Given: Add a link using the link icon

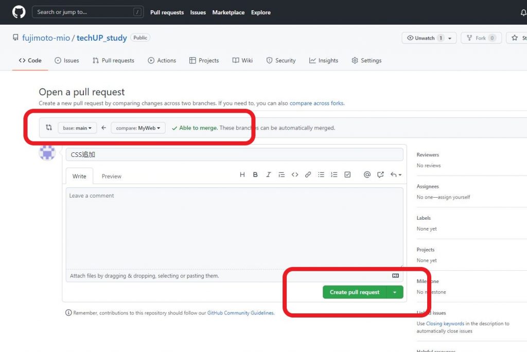Looking at the screenshot, I should 308,175.
